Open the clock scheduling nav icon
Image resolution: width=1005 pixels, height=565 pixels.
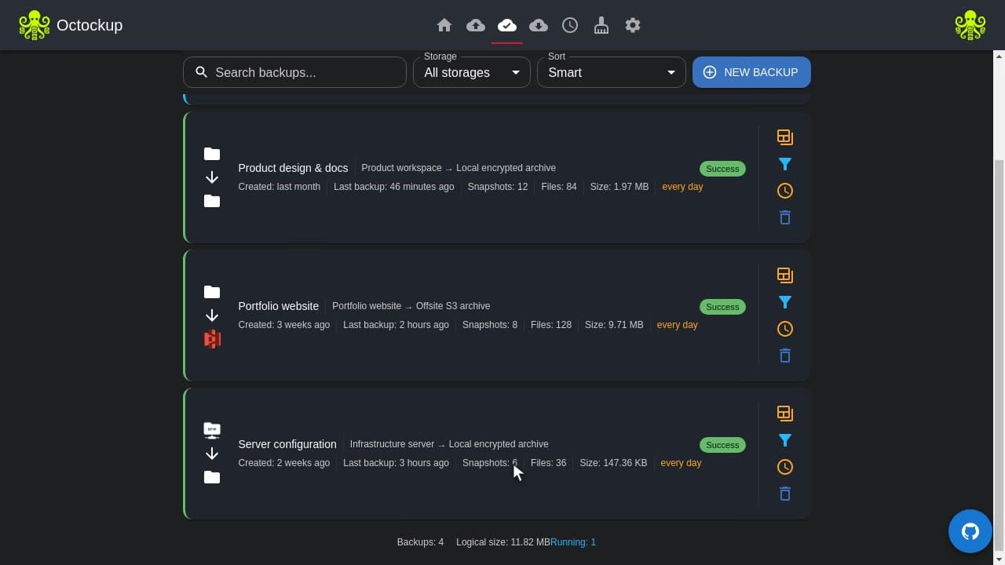(570, 25)
